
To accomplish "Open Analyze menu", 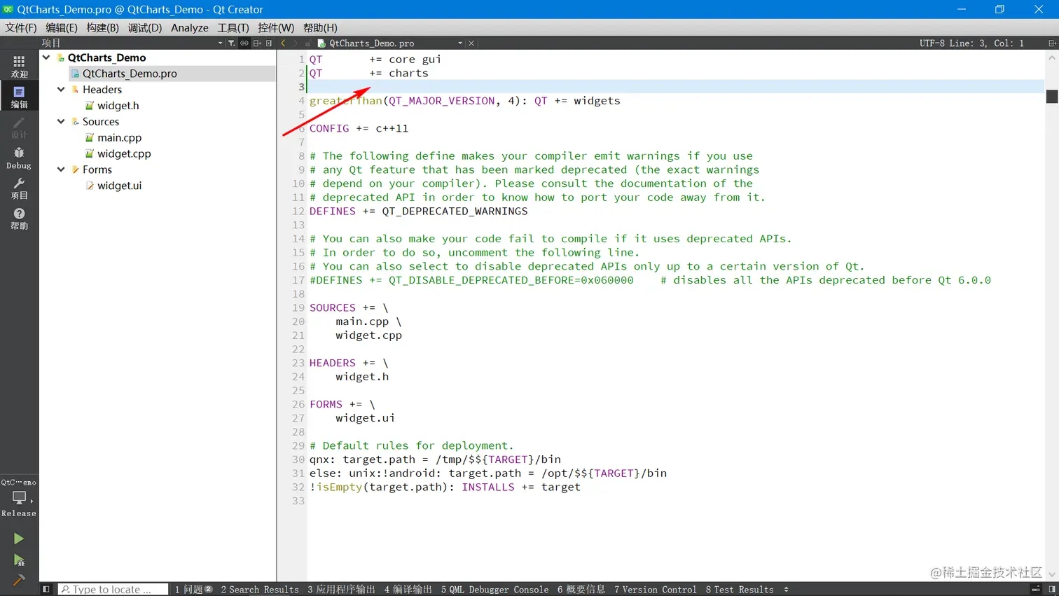I will point(190,27).
